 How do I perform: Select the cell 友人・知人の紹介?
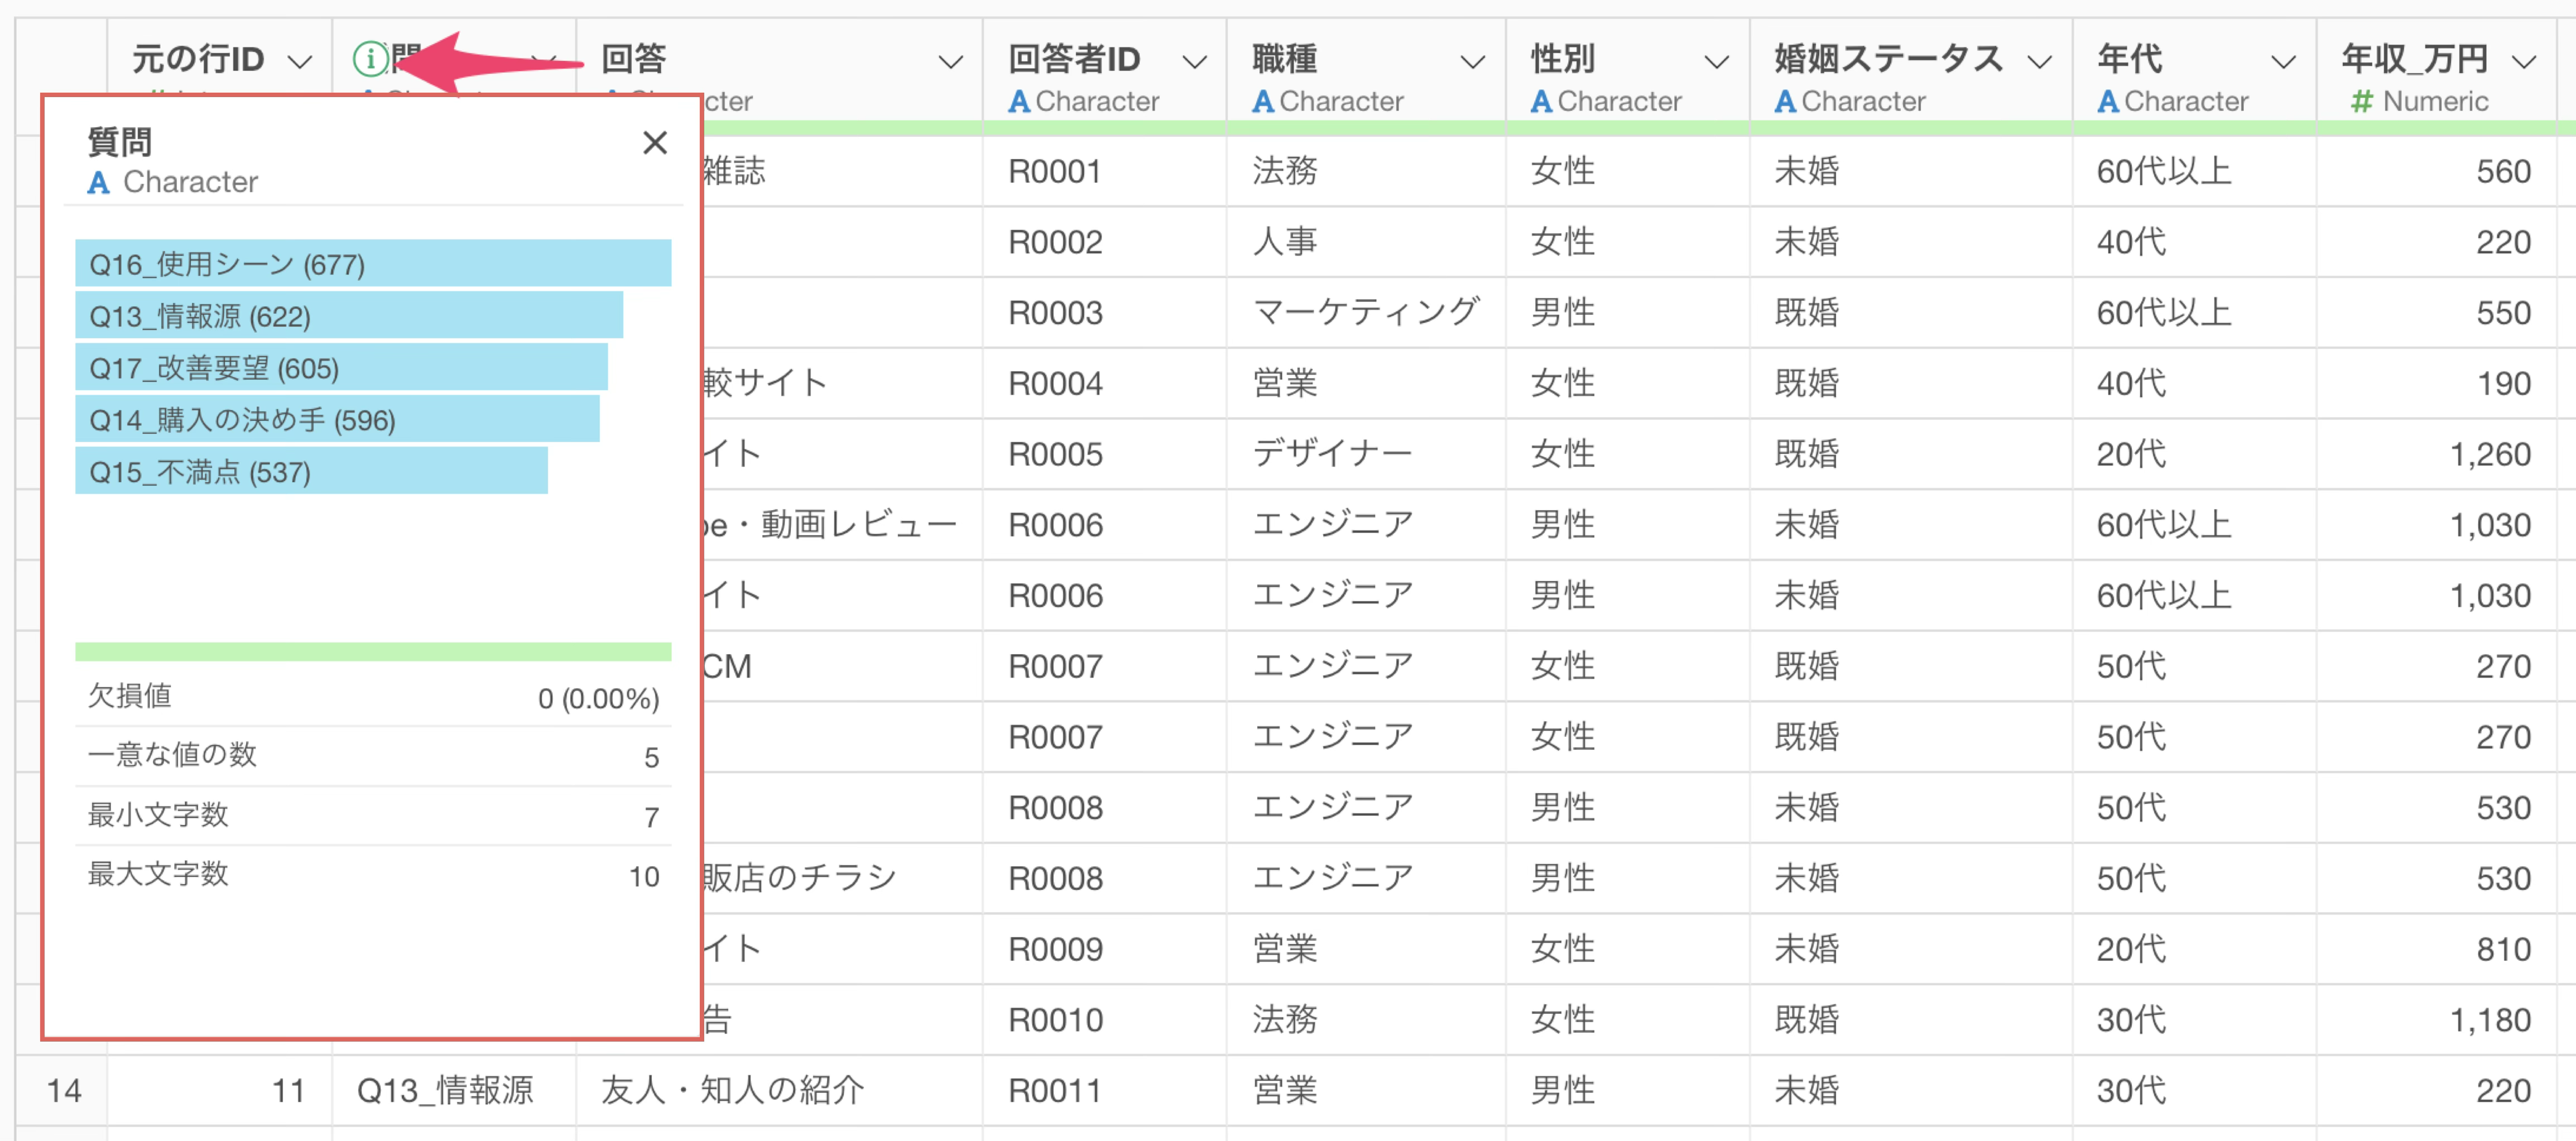[x=732, y=1089]
